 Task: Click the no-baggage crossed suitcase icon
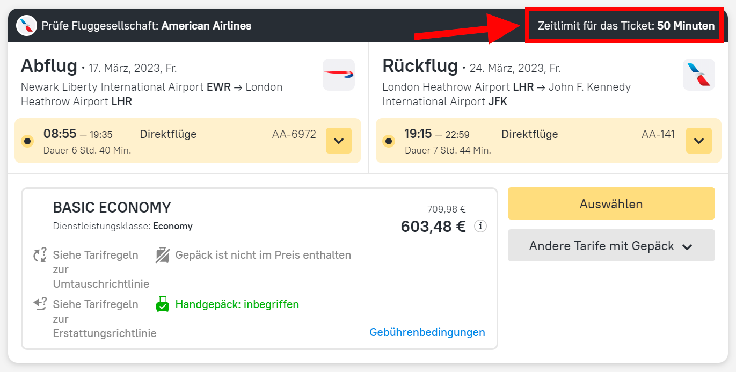click(163, 255)
